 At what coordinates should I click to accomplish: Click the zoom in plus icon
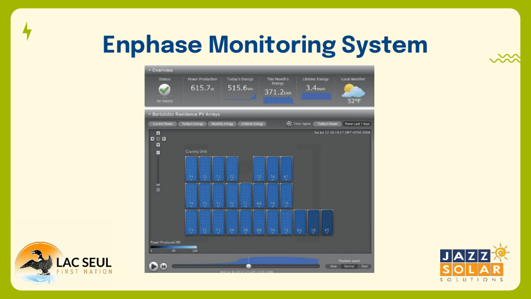158,153
